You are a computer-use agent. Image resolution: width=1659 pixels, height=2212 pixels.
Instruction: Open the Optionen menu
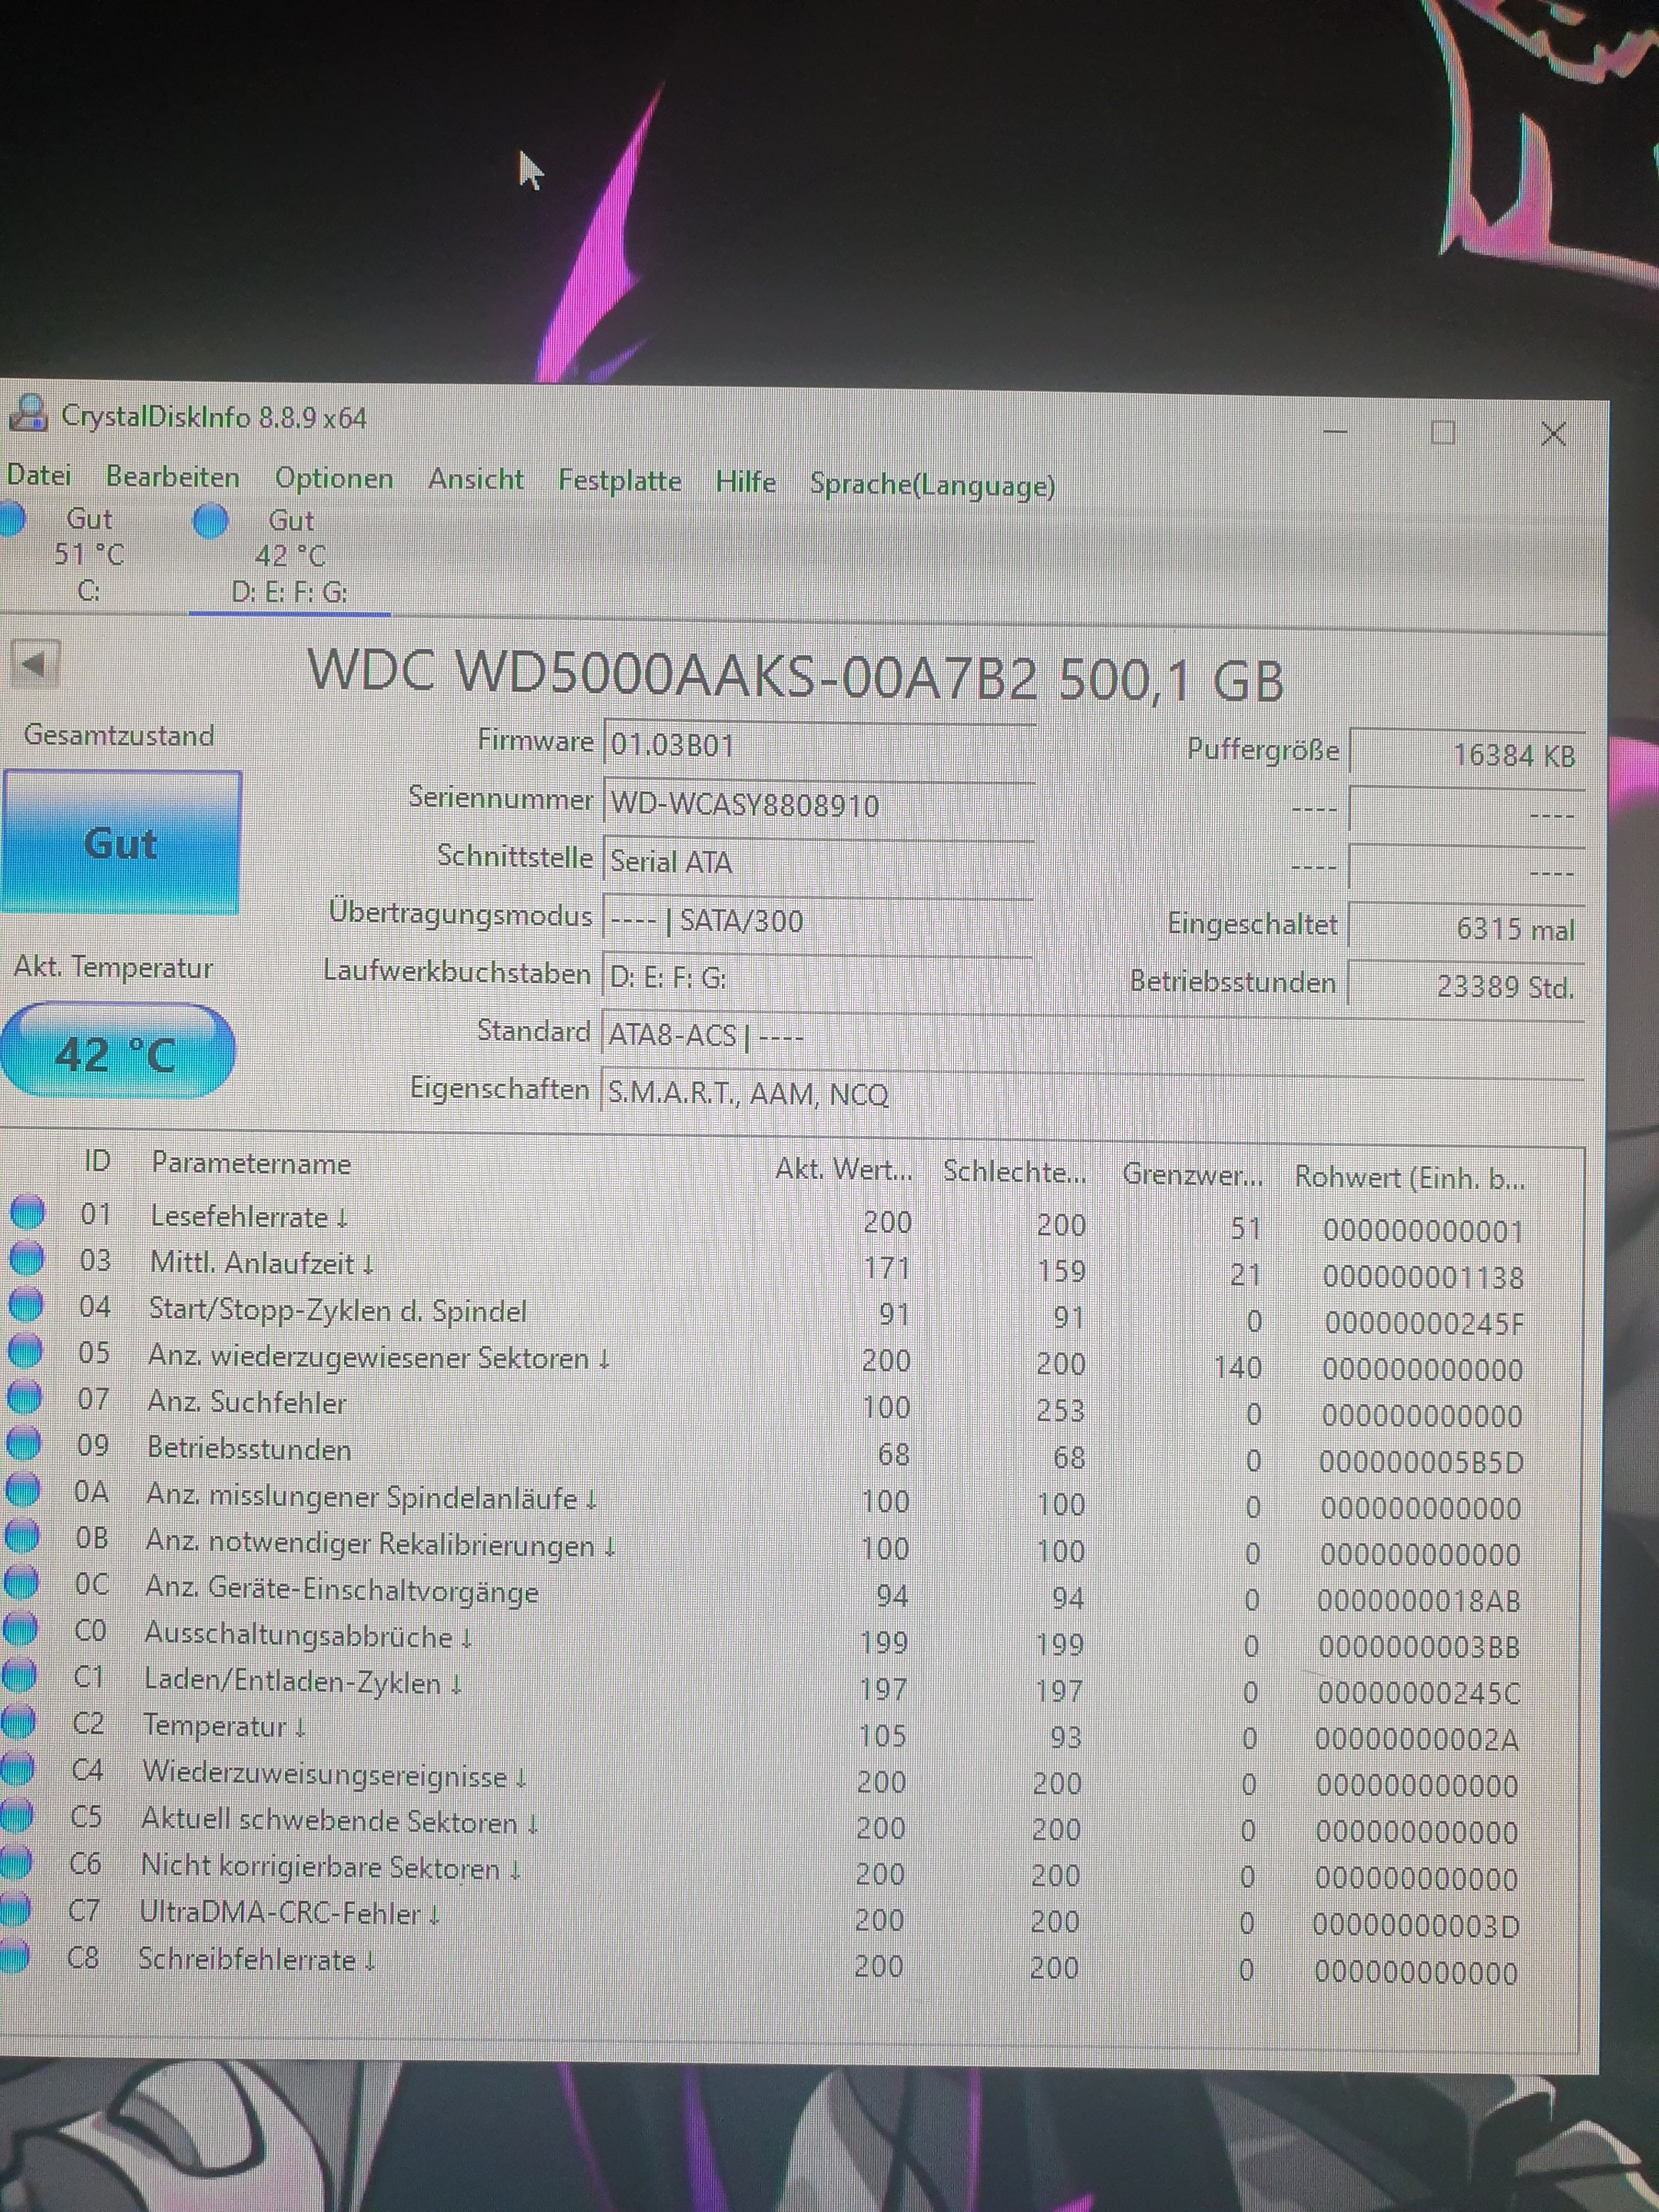tap(334, 478)
